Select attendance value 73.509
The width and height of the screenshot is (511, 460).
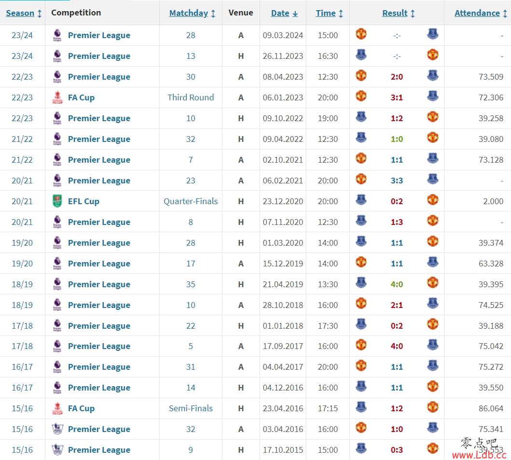(x=491, y=77)
